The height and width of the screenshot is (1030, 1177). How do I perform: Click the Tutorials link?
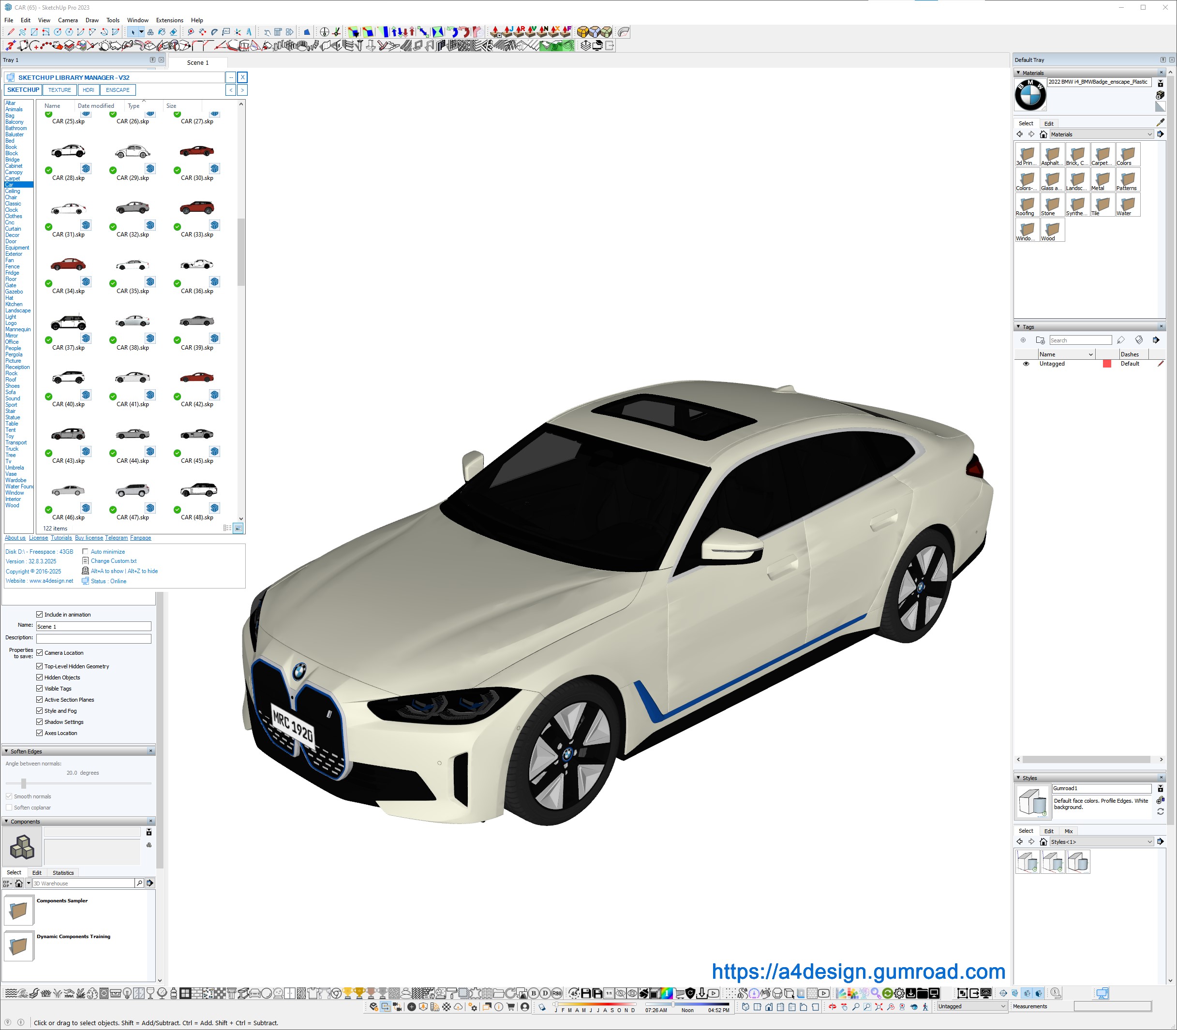61,538
